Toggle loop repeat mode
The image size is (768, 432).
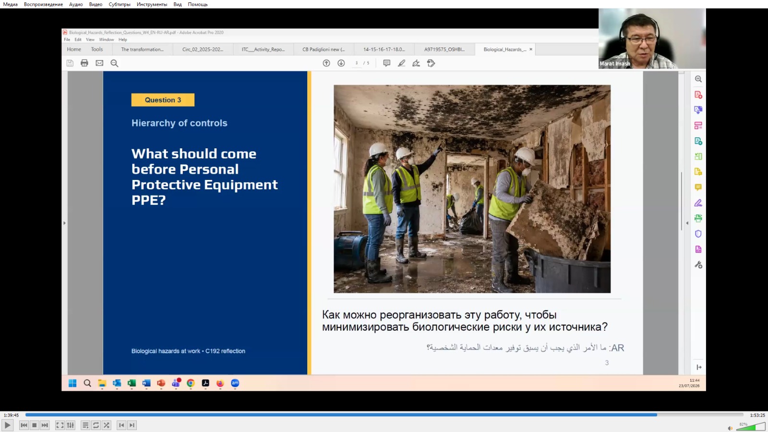point(96,425)
